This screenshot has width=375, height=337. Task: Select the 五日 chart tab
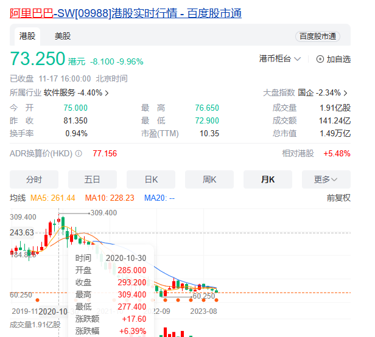click(93, 179)
